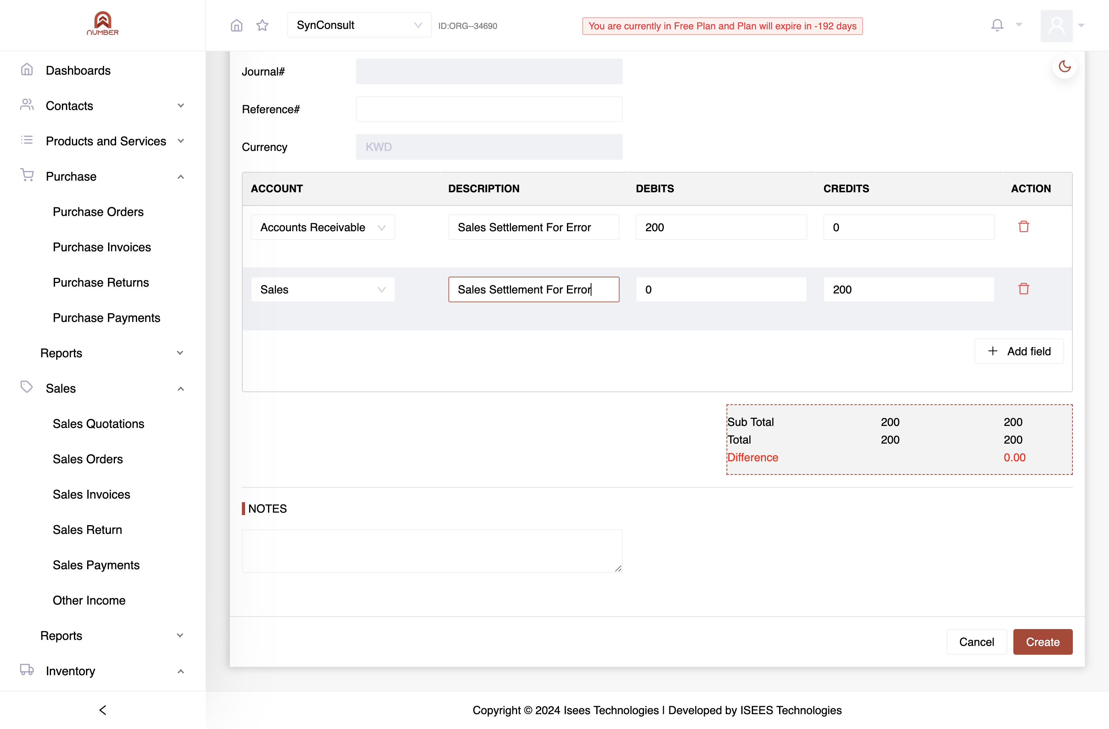The height and width of the screenshot is (729, 1109).
Task: Click the Inventory truck icon in the sidebar
Action: (27, 670)
